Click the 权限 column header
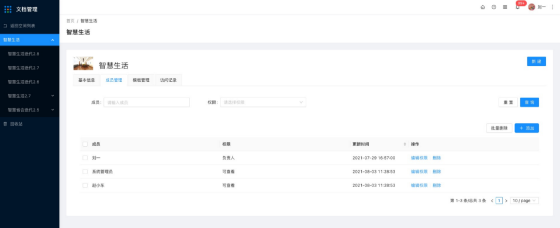Viewport: 560px width, 228px height. (x=226, y=144)
